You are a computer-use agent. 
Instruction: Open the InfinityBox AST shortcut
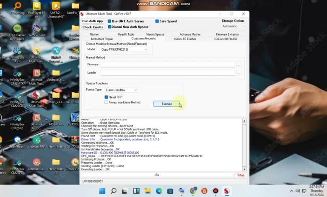tap(17, 55)
